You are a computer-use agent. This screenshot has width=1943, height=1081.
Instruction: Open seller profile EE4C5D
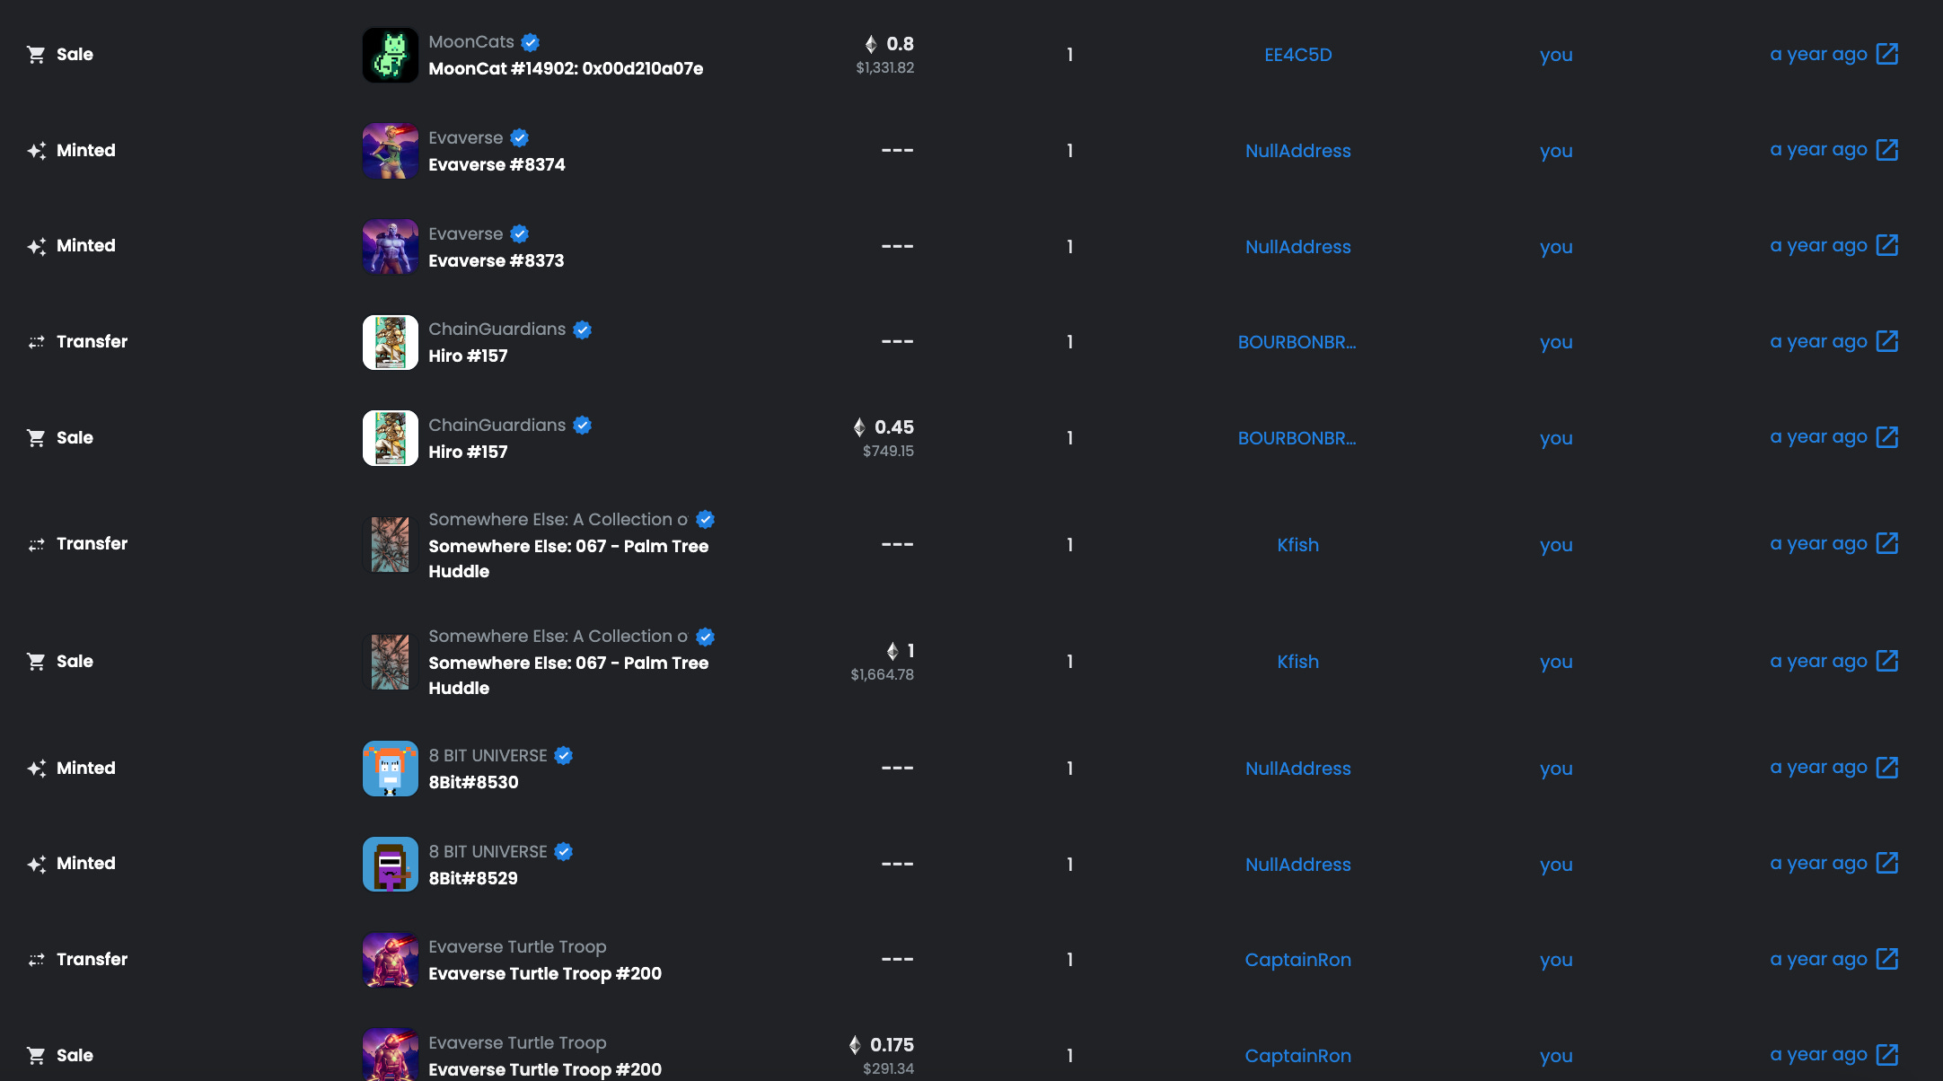pos(1297,55)
